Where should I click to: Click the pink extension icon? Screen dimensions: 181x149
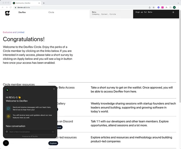[x=162, y=7]
